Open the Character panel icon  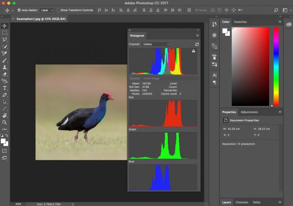pyautogui.click(x=214, y=75)
